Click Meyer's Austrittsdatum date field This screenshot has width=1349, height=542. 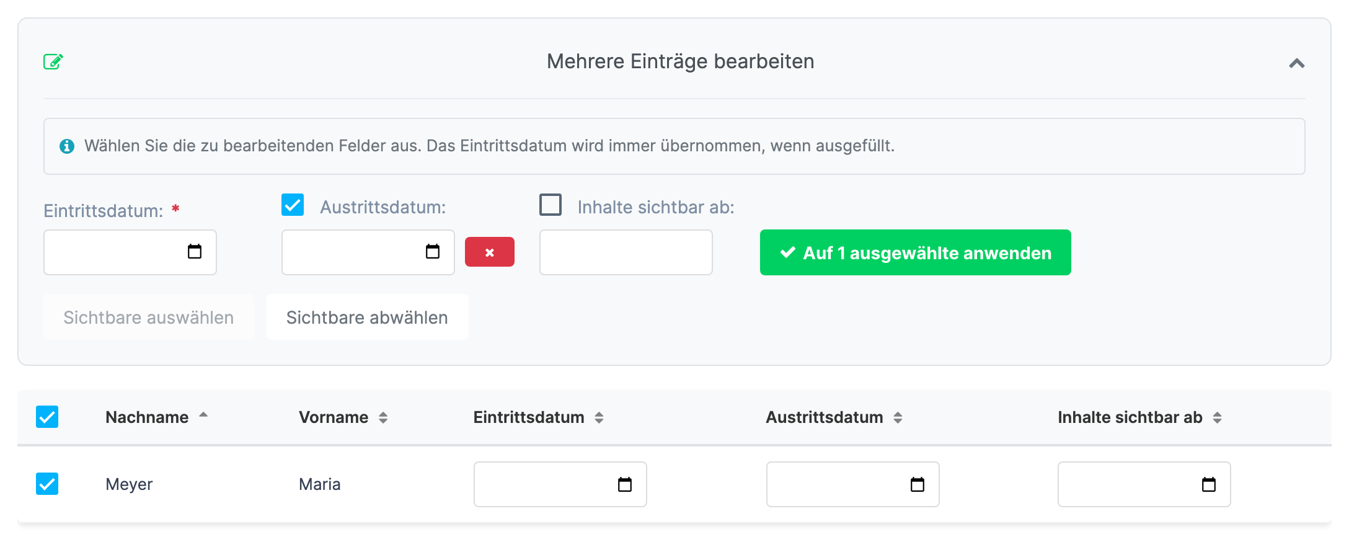[x=853, y=484]
